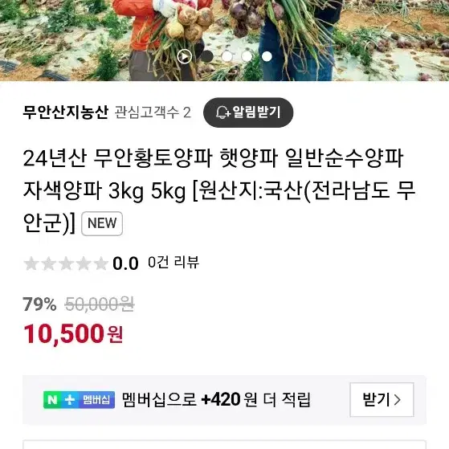The image size is (449, 449).
Task: Open the 무안산지농산 store page
Action: (x=66, y=112)
